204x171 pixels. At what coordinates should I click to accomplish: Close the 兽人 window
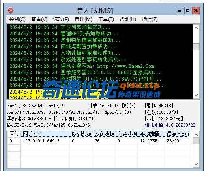pos(195,10)
